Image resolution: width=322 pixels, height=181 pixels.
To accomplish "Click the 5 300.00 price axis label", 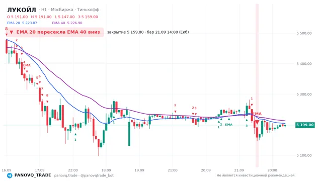I will (304, 95).
